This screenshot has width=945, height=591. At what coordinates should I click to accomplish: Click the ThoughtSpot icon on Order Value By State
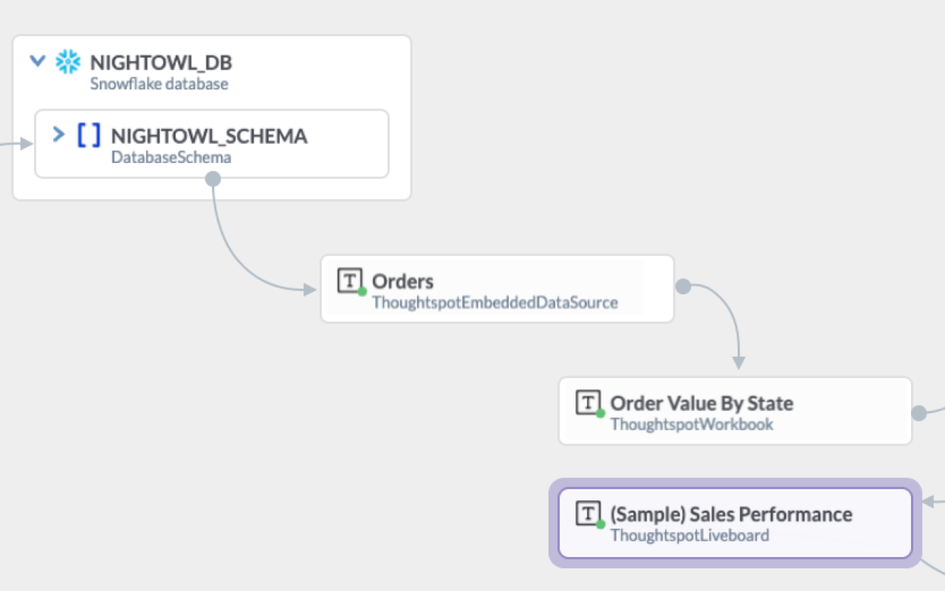(588, 403)
